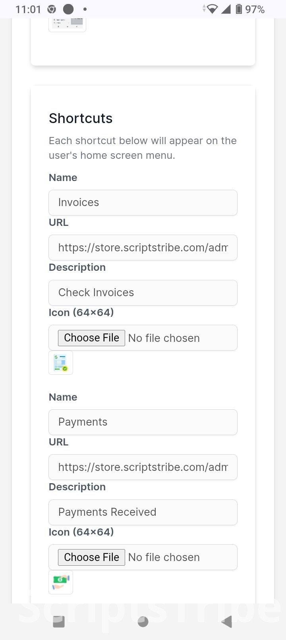Tap the recent apps square icon
Image resolution: width=286 pixels, height=640 pixels.
click(x=59, y=622)
